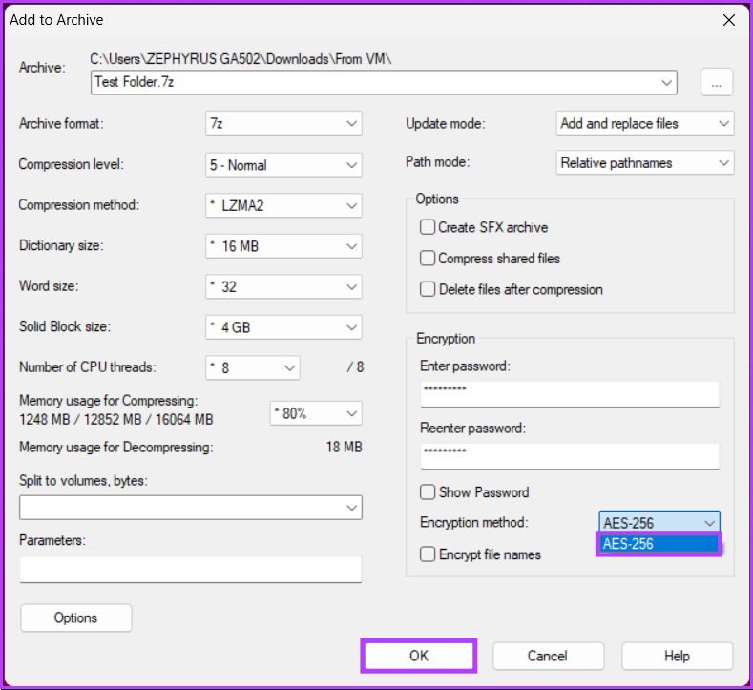Click the Options button at bottom left
Image resolution: width=753 pixels, height=690 pixels.
76,617
